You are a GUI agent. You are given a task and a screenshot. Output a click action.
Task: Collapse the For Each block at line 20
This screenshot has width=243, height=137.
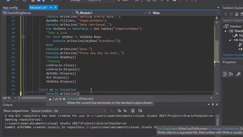tap(23, 37)
